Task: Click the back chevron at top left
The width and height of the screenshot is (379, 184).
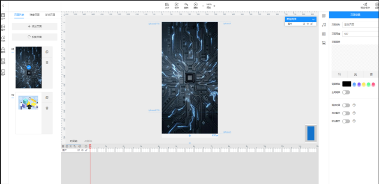Action: (x=3, y=6)
